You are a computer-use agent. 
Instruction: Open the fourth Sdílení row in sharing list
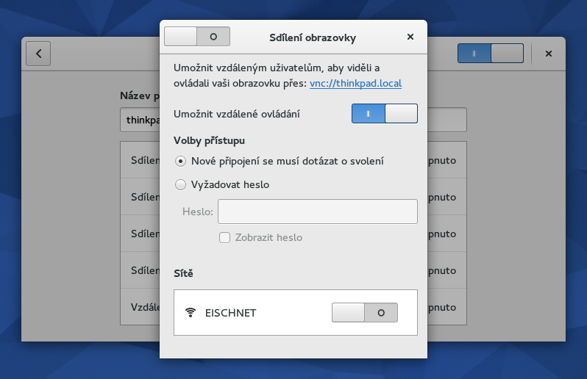pos(143,270)
